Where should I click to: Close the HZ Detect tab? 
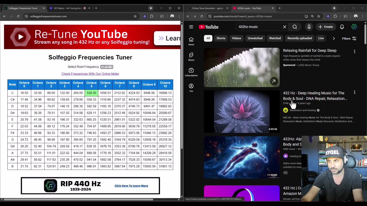point(89,8)
